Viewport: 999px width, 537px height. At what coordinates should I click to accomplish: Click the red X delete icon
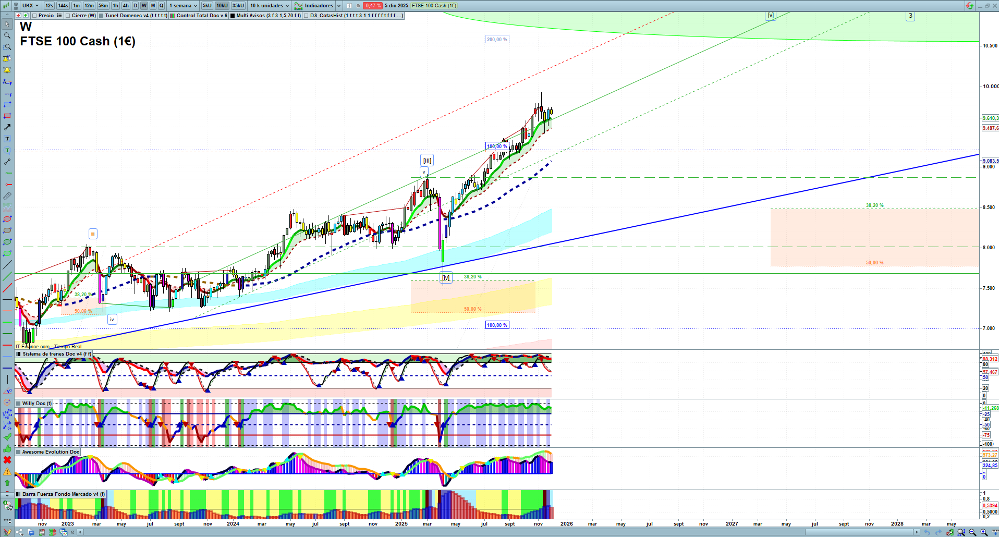coord(7,460)
